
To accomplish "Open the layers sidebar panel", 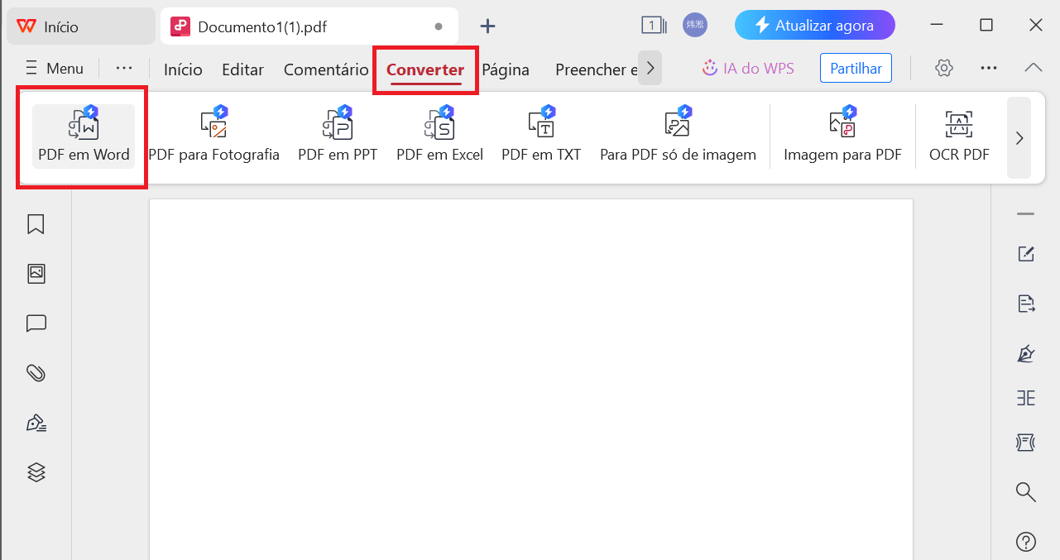I will pyautogui.click(x=36, y=472).
